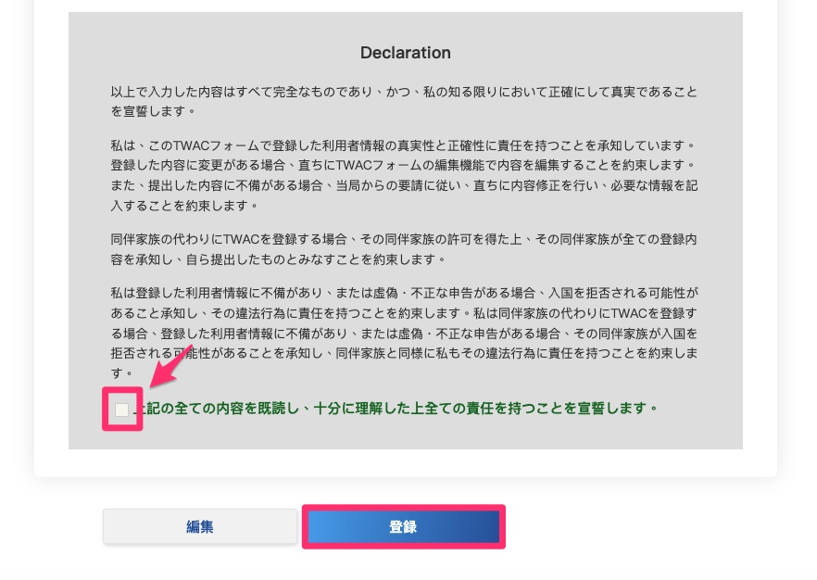
Task: Check the declaration agreement checkbox
Action: (122, 410)
